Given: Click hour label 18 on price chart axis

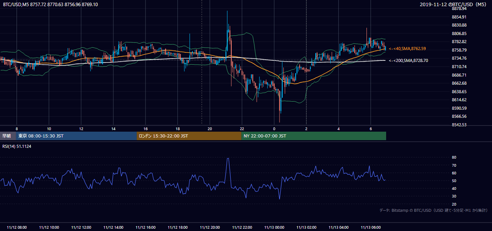Looking at the screenshot, I should click(x=177, y=129).
